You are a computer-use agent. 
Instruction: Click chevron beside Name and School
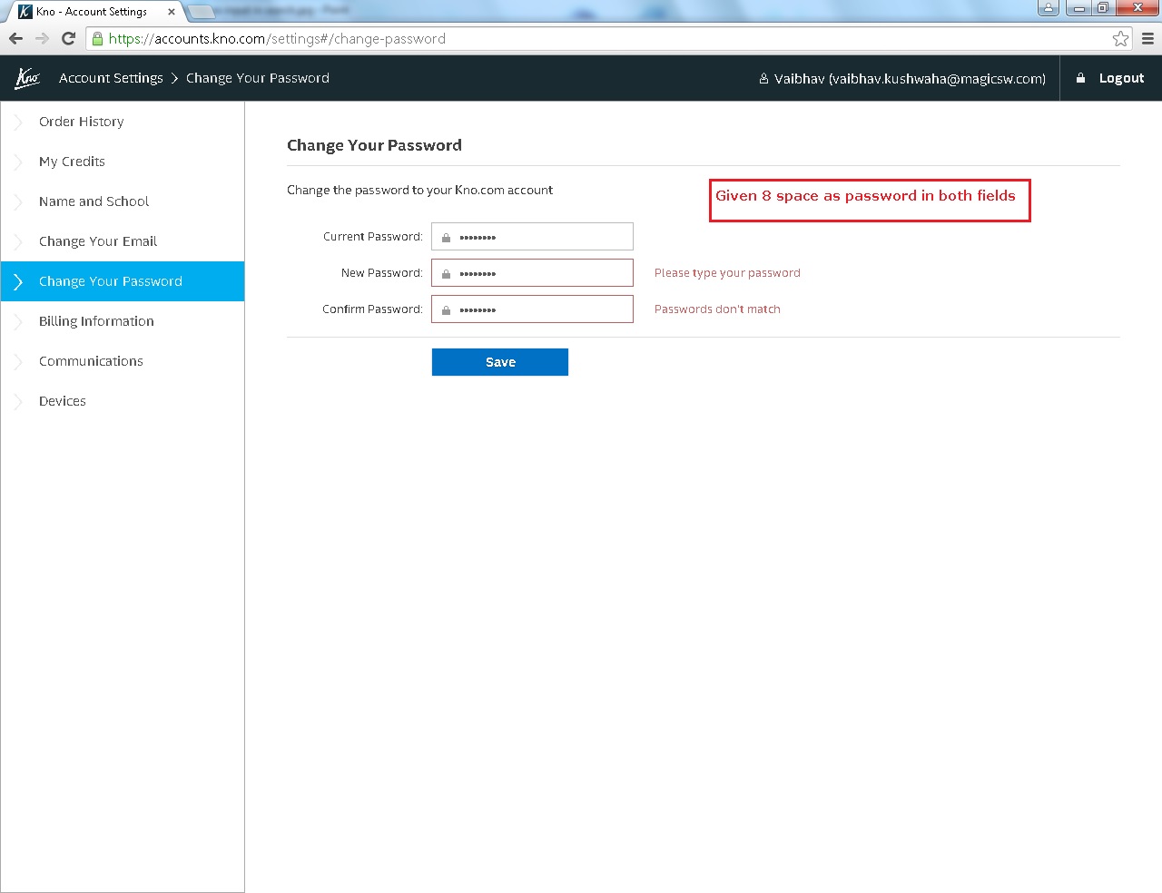18,201
